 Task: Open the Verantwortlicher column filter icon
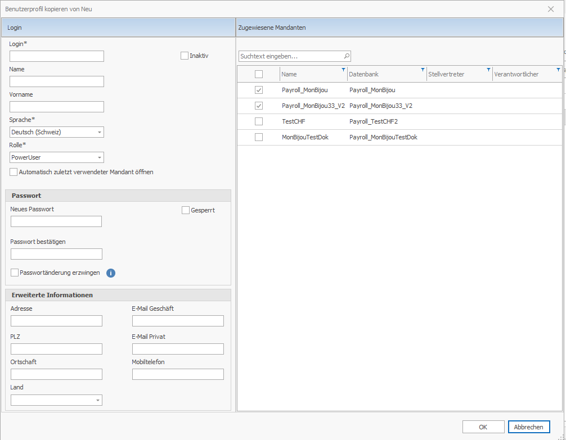558,70
